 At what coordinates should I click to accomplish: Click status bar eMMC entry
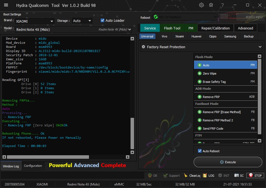119,184
